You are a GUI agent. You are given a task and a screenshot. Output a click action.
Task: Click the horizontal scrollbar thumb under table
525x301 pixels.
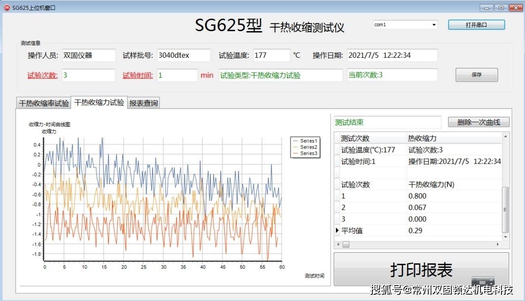pyautogui.click(x=346, y=244)
